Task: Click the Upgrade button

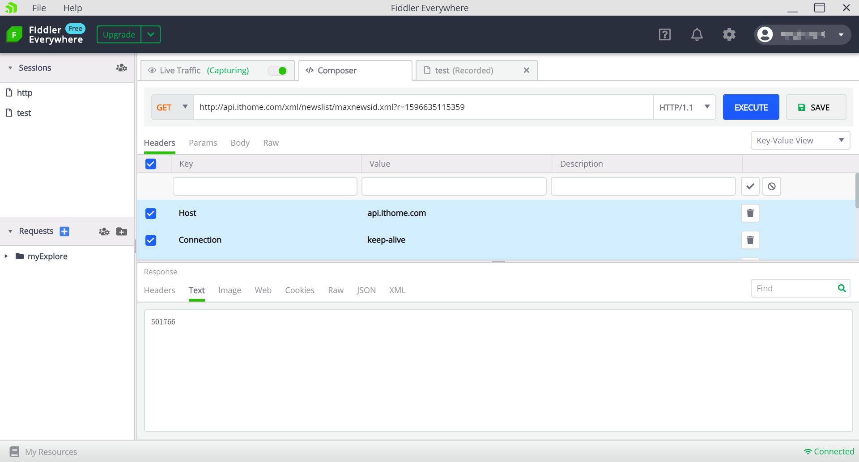Action: [119, 34]
